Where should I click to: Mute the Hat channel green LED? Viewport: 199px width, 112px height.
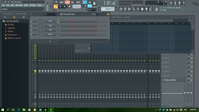tap(31, 30)
